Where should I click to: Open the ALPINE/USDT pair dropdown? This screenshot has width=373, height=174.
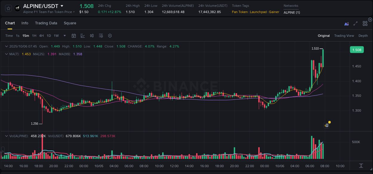[62, 6]
